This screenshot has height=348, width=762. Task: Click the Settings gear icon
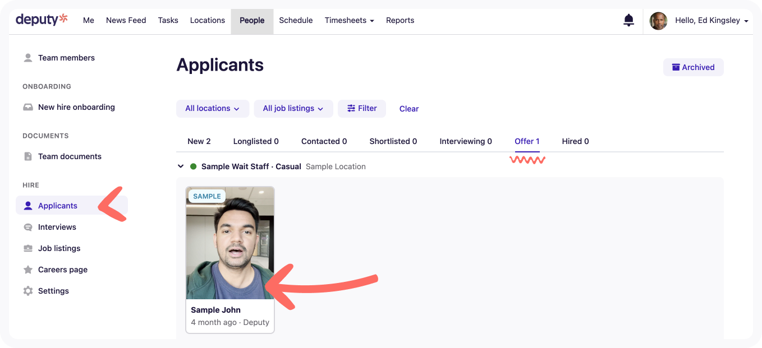tap(28, 291)
